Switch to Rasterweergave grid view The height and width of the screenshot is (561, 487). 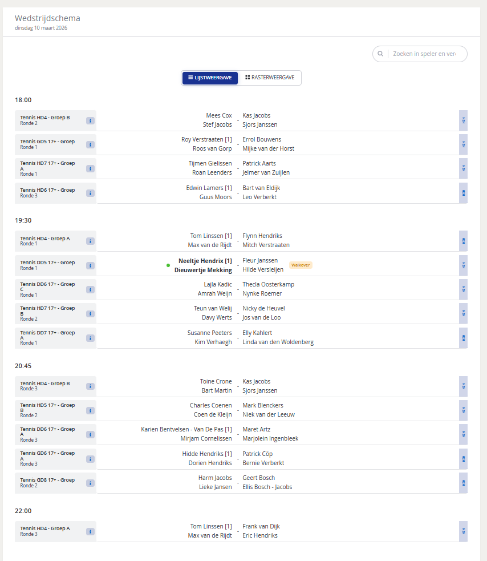(x=270, y=78)
